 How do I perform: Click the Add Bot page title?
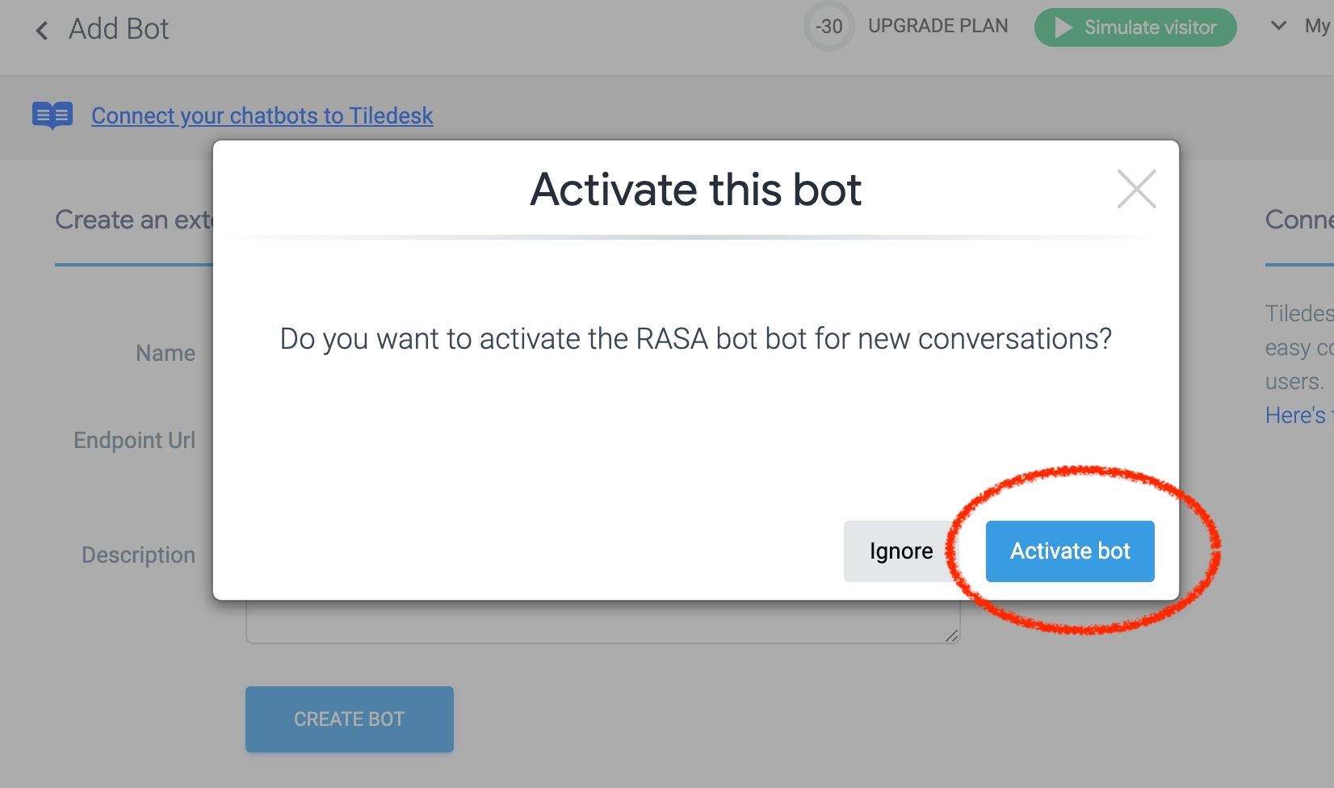(x=119, y=29)
